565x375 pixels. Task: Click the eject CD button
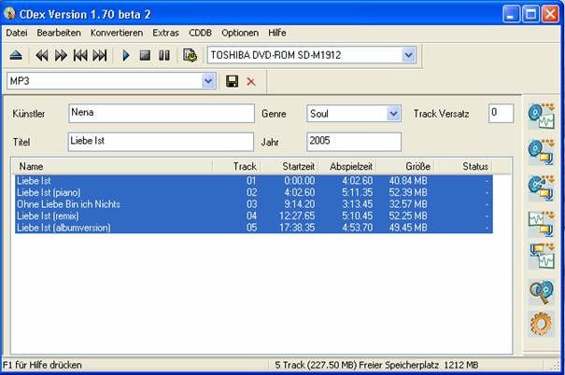click(16, 56)
